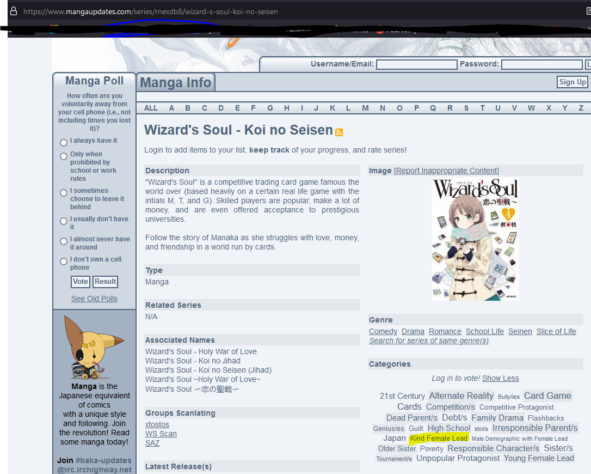The width and height of the screenshot is (591, 474).
Task: Choose letter M in alphabet index
Action: pyautogui.click(x=365, y=108)
